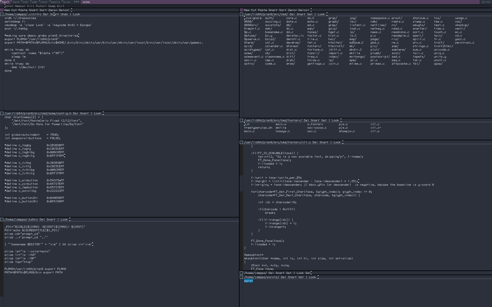Click Del in the x11.c window tag
The height and width of the screenshot is (307, 492).
(x=315, y=142)
